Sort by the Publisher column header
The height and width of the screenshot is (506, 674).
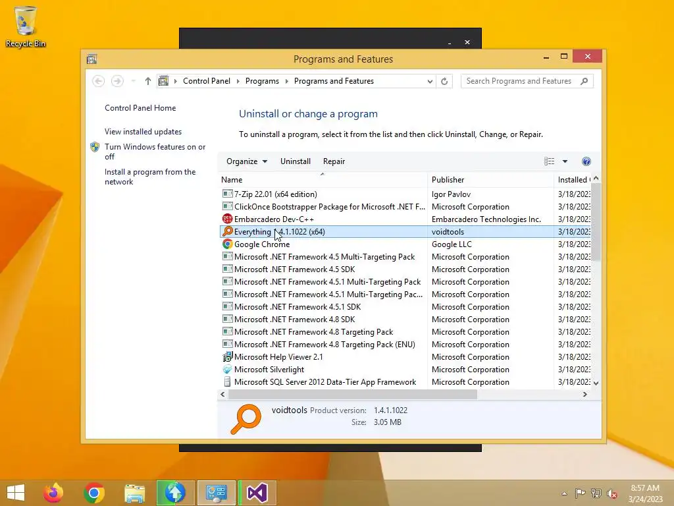[x=490, y=180]
